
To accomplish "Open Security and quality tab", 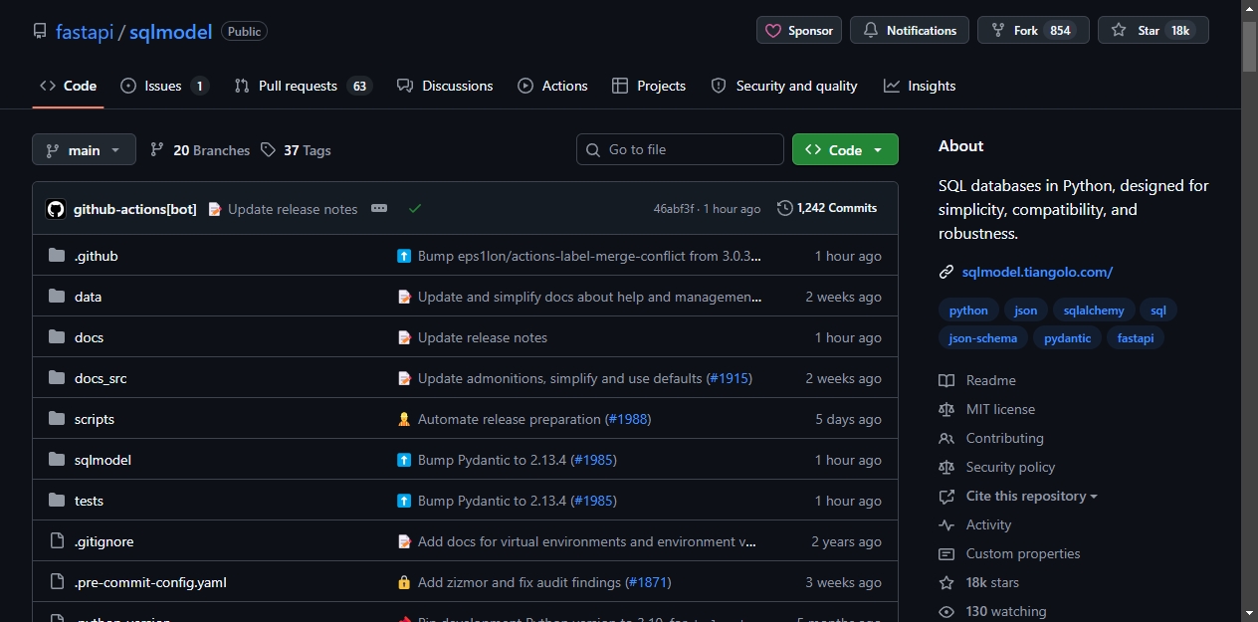I will 784,86.
